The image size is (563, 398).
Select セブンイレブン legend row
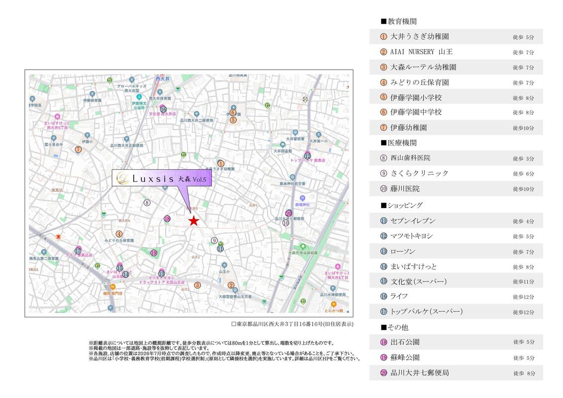(456, 221)
